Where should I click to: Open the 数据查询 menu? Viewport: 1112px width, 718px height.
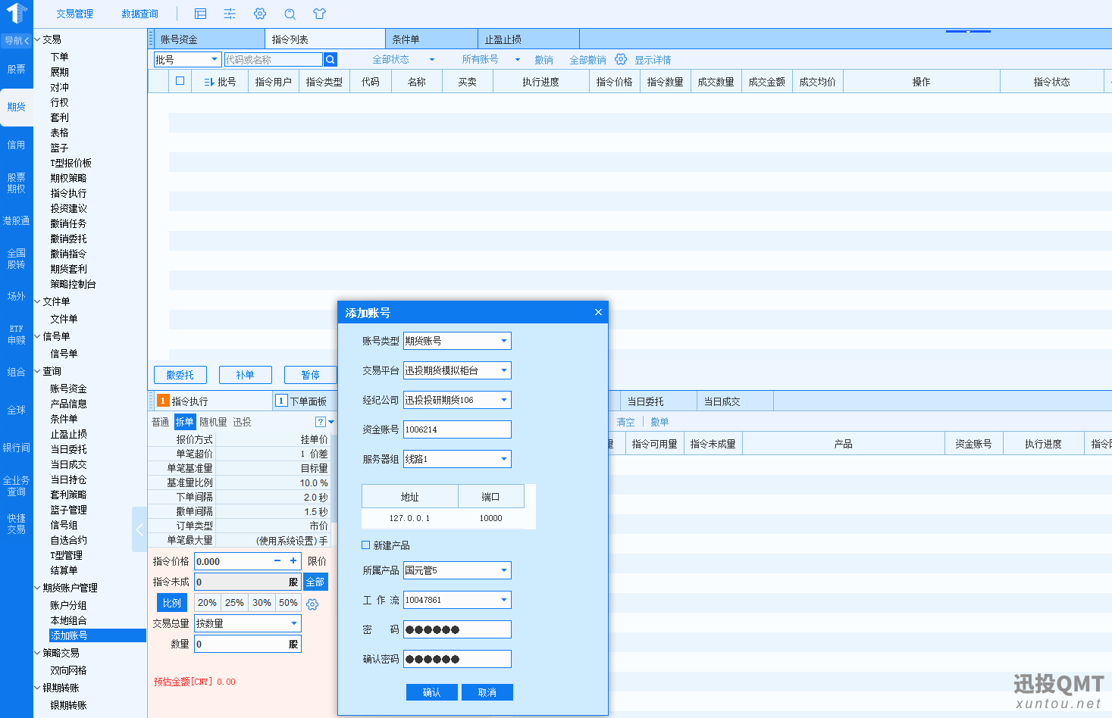pos(139,14)
